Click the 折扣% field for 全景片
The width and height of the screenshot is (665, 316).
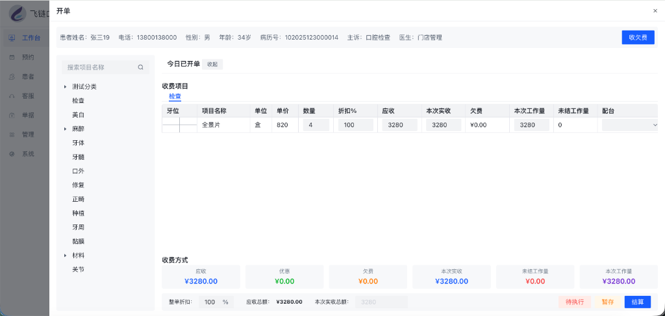(355, 125)
